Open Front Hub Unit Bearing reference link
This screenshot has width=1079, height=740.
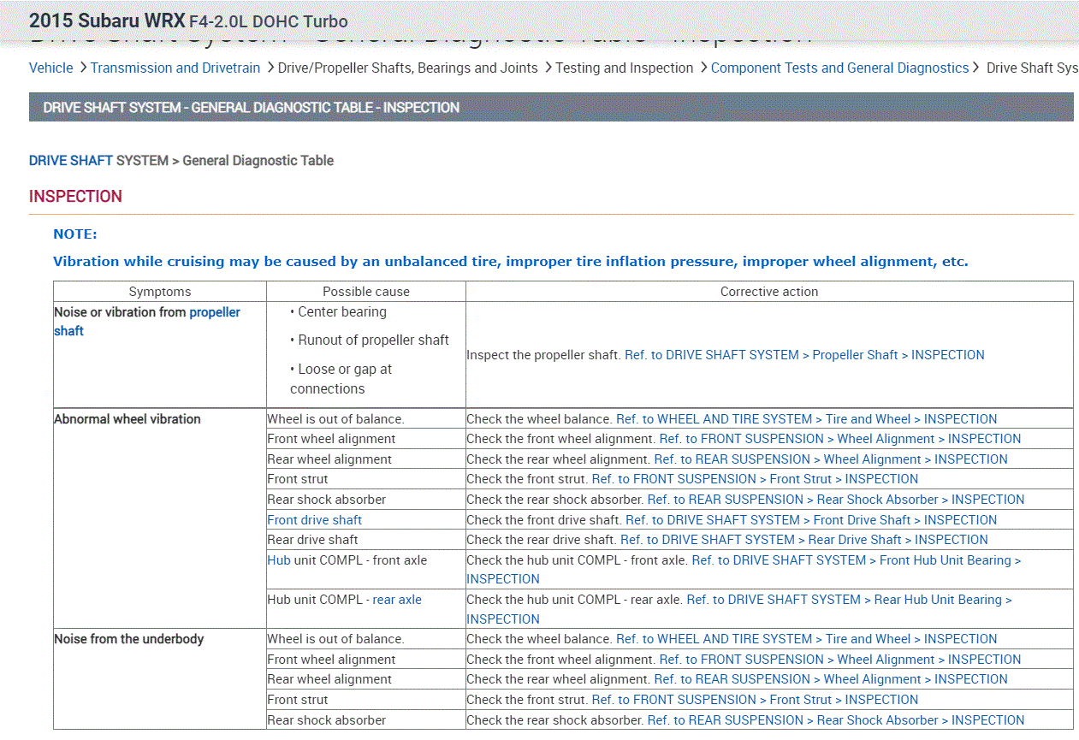coord(856,560)
